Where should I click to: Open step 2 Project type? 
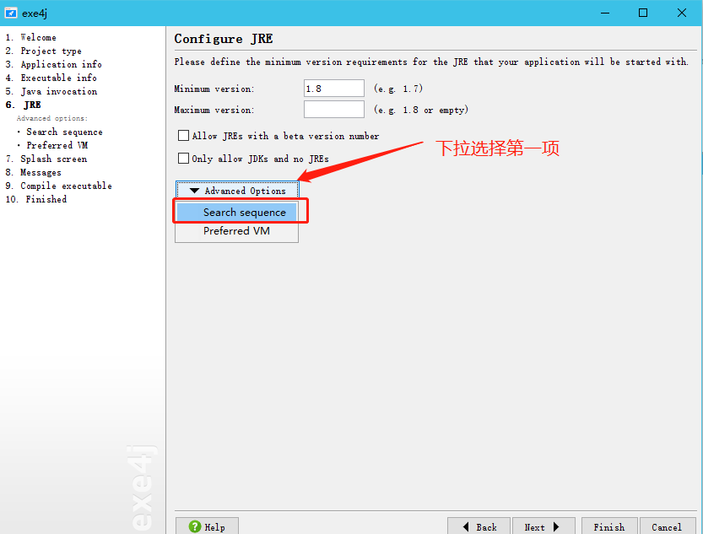pos(44,51)
